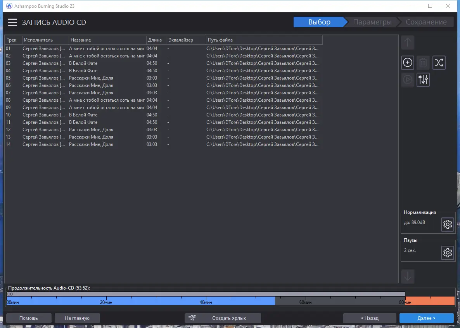Click the Ashampoo flame app icon

(x=9, y=6)
